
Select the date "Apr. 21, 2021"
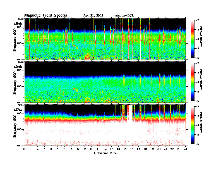(x=93, y=16)
